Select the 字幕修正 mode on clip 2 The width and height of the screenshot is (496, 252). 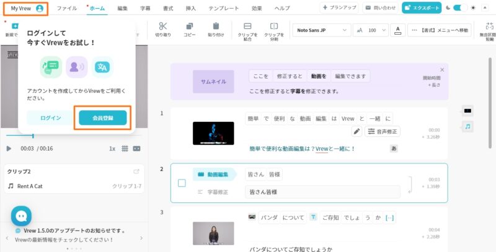(213, 192)
